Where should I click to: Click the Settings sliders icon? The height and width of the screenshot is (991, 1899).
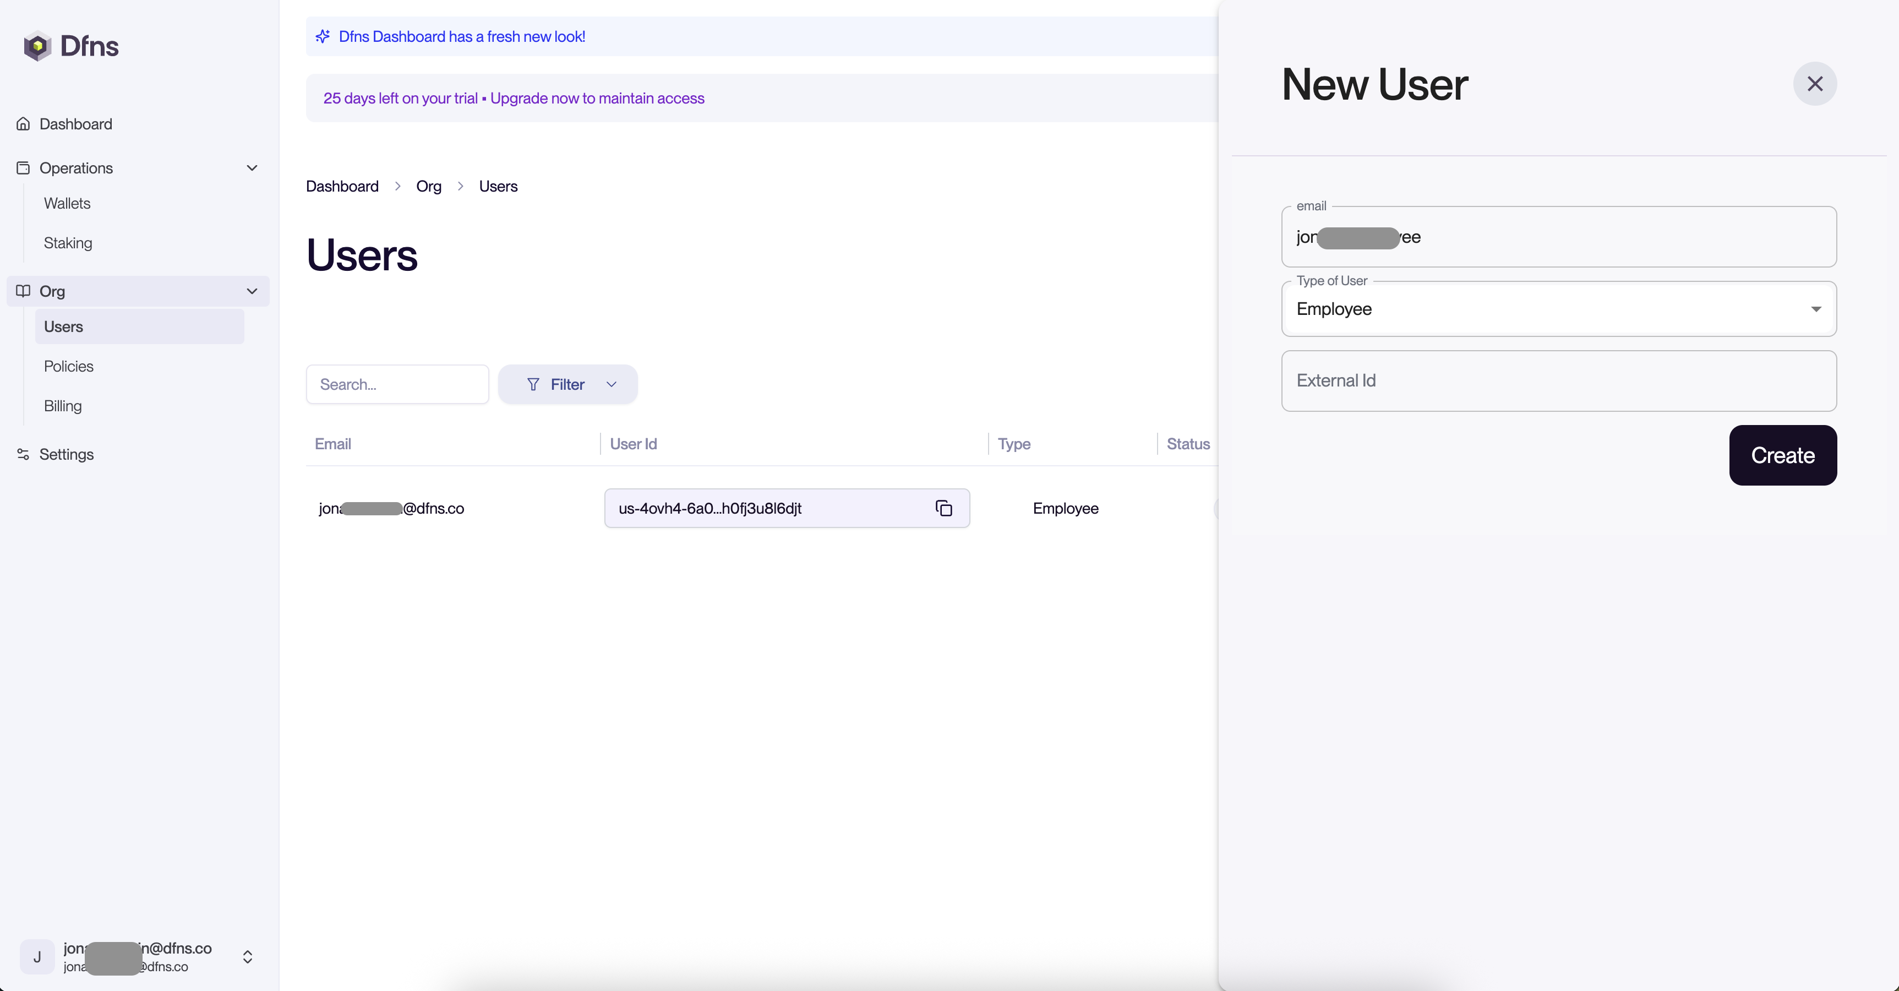24,454
